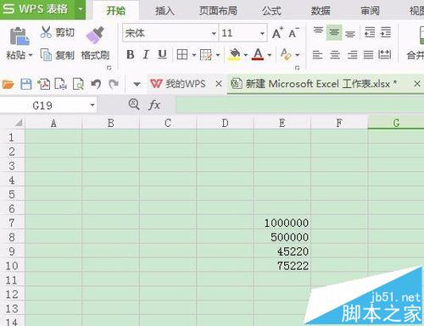Image resolution: width=424 pixels, height=326 pixels.
Task: Increase font size with A+ icon
Action: coord(277,33)
